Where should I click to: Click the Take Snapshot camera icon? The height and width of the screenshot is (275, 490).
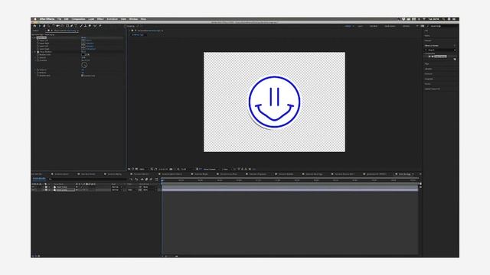(171, 169)
